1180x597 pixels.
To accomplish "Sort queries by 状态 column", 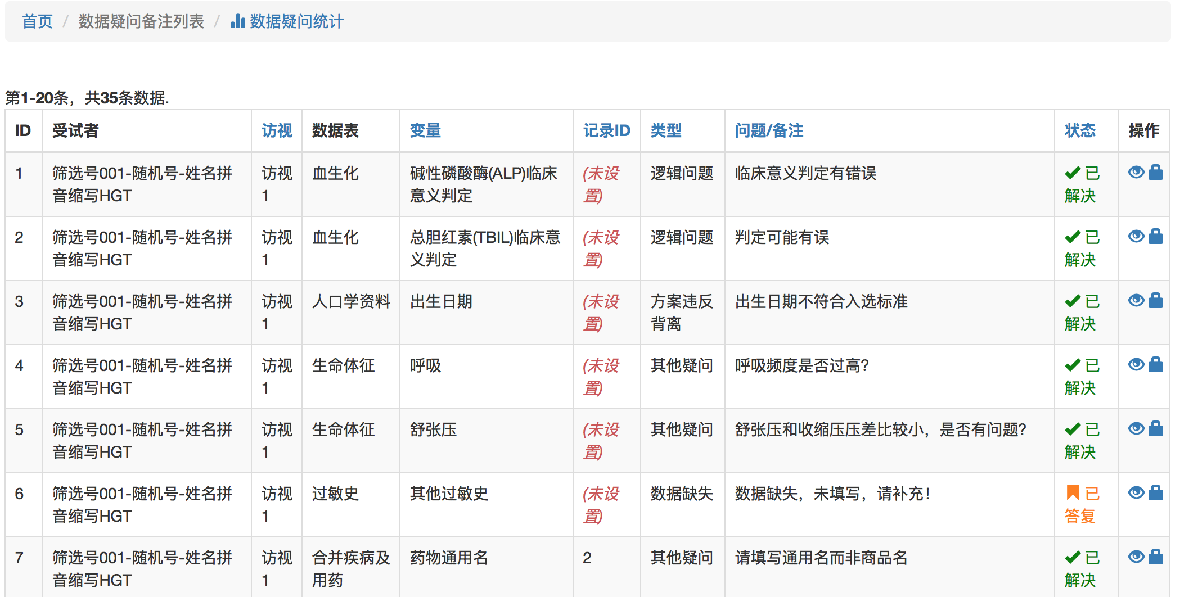I will pyautogui.click(x=1080, y=130).
